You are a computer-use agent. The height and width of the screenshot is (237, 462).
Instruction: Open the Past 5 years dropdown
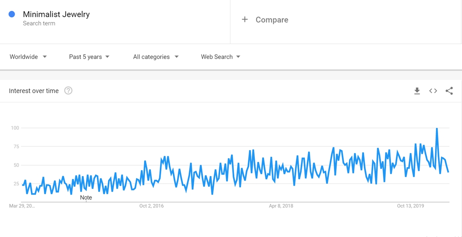click(x=89, y=57)
